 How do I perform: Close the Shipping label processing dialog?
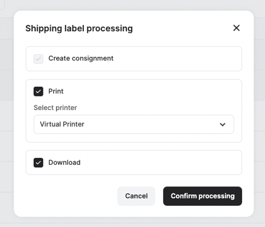tap(236, 28)
